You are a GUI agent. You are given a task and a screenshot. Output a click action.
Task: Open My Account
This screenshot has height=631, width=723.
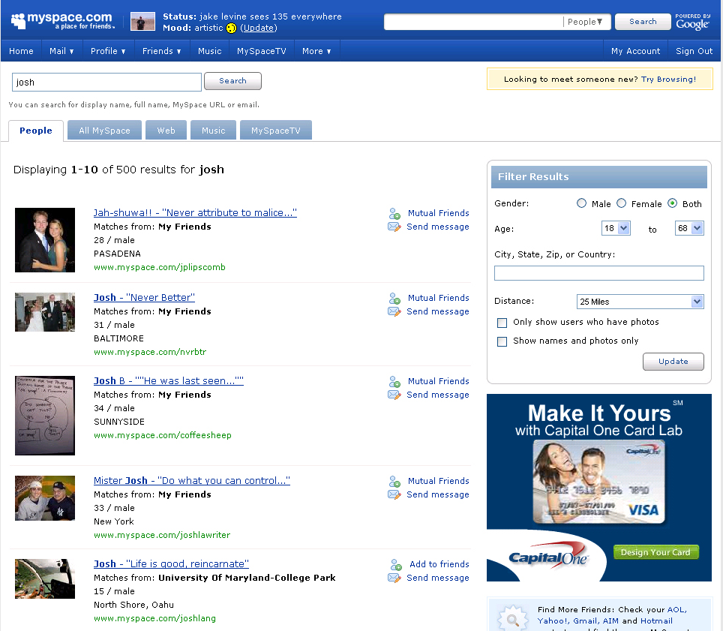(x=636, y=51)
